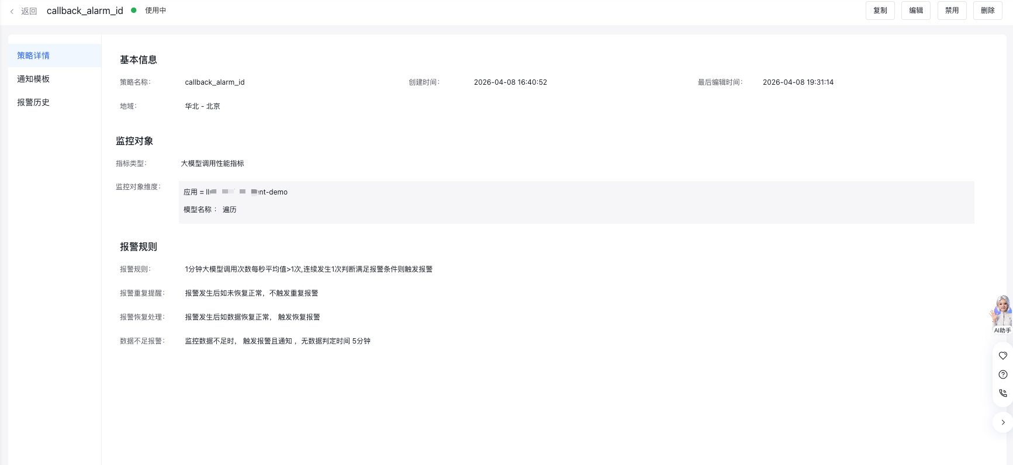
Task: Click the 报警规则 description text
Action: click(309, 269)
